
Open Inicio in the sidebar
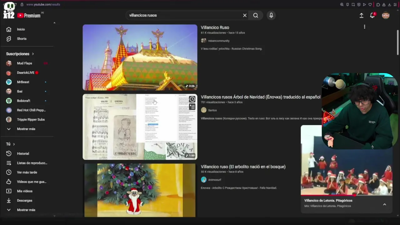pyautogui.click(x=21, y=29)
